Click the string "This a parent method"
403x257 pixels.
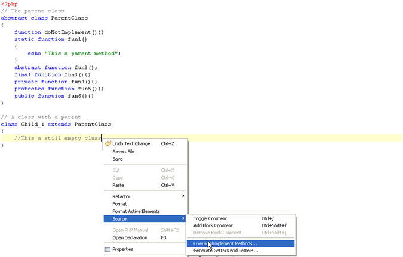tap(81, 54)
